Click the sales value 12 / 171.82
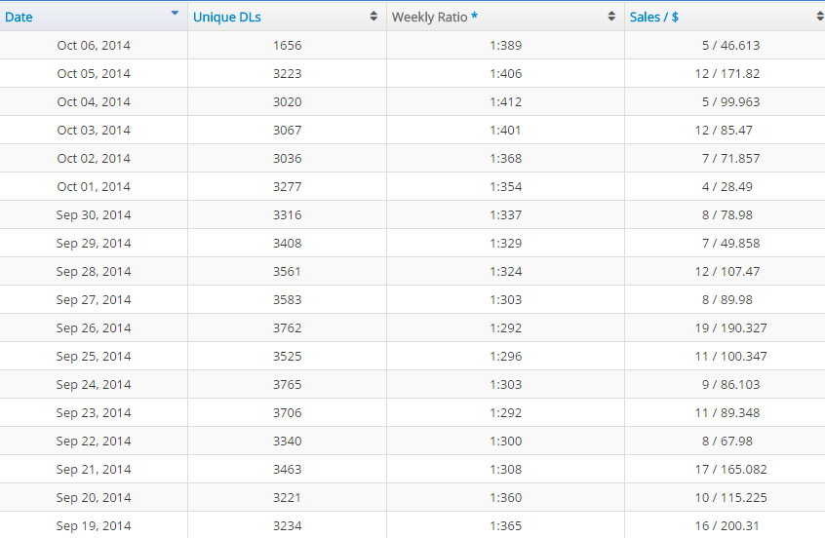825x538 pixels. [x=727, y=74]
